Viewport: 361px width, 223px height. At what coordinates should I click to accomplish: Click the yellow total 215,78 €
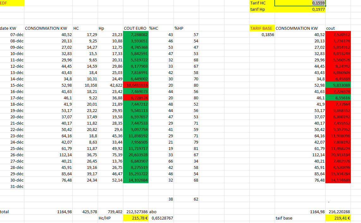click(136, 218)
